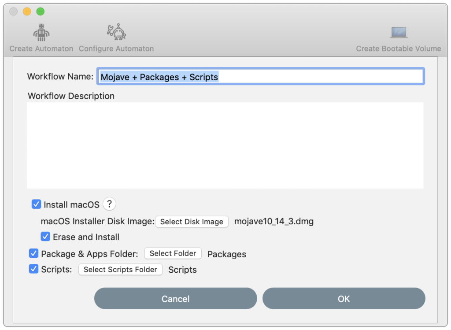Focus the Workflow Name text field
451x330 pixels.
(x=261, y=77)
